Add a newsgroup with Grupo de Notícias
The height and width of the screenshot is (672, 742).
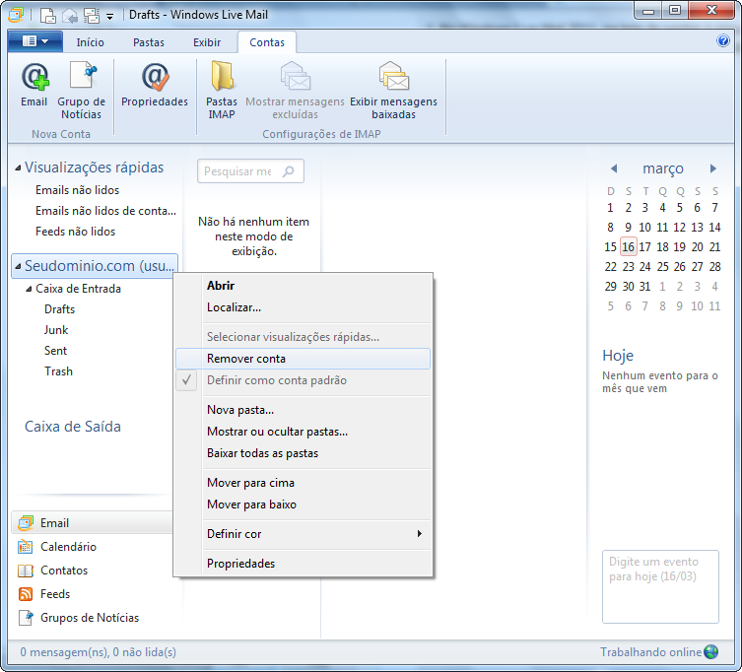coord(81,78)
